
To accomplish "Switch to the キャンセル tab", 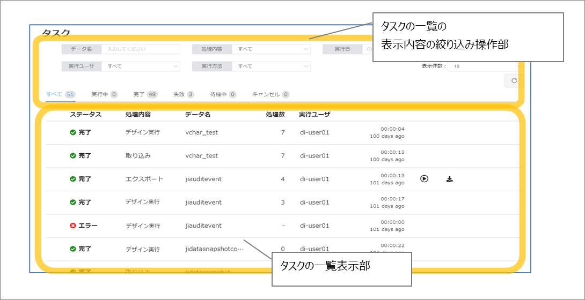I will pyautogui.click(x=271, y=94).
